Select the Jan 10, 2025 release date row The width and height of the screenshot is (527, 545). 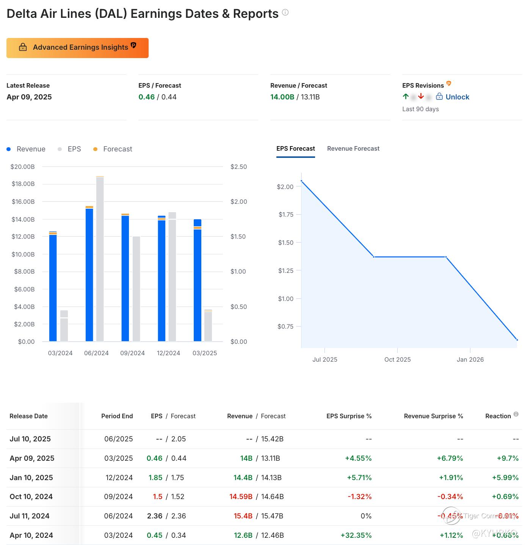264,477
